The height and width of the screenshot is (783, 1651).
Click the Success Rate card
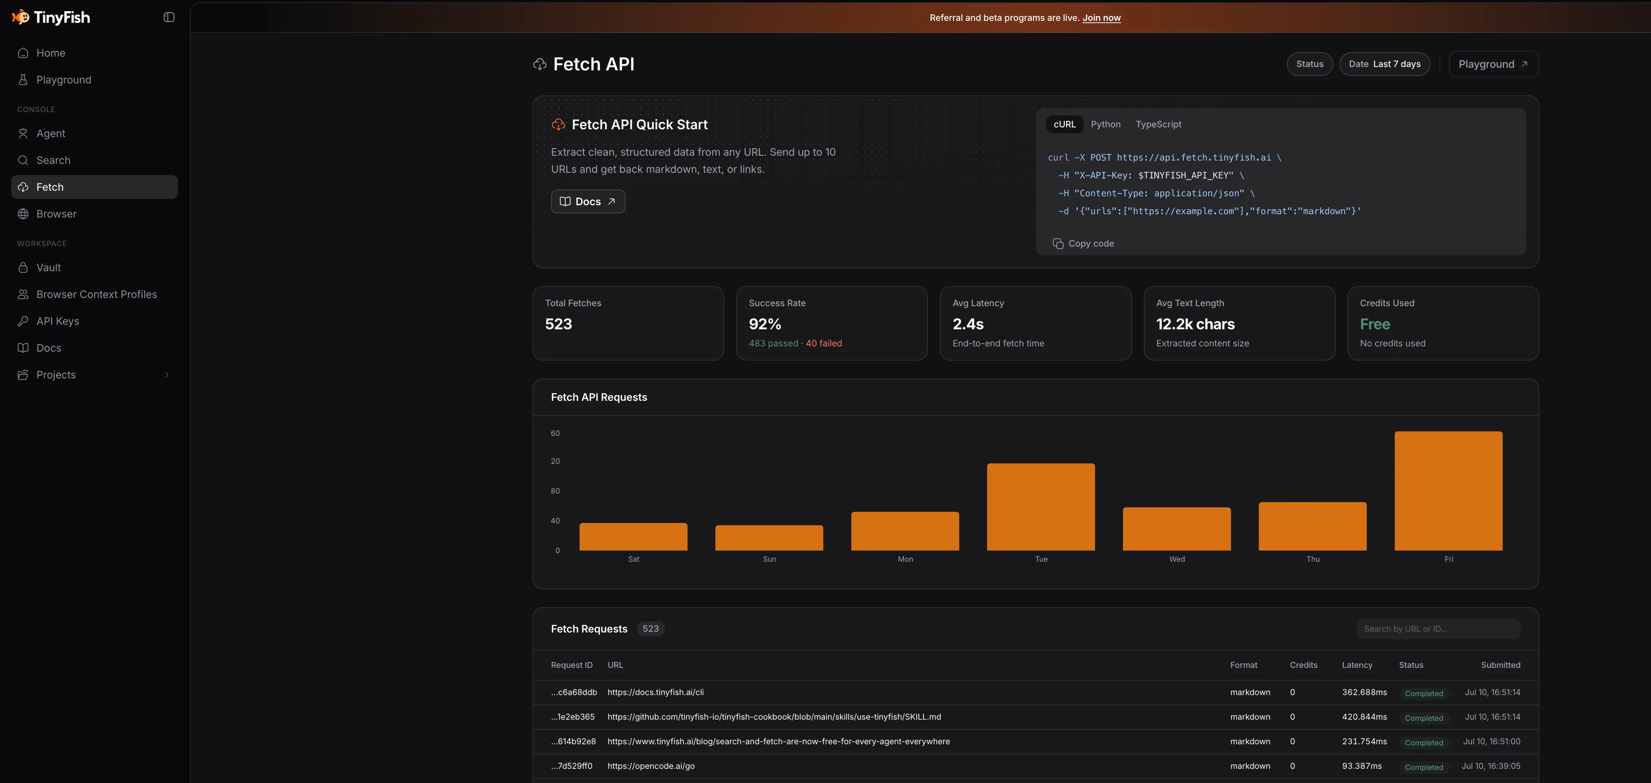pos(831,323)
